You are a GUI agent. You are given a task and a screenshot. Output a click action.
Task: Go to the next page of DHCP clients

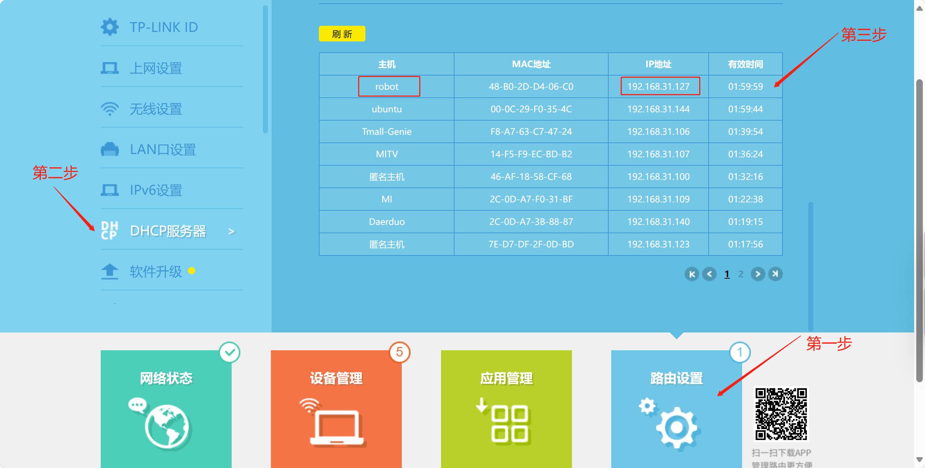(758, 274)
